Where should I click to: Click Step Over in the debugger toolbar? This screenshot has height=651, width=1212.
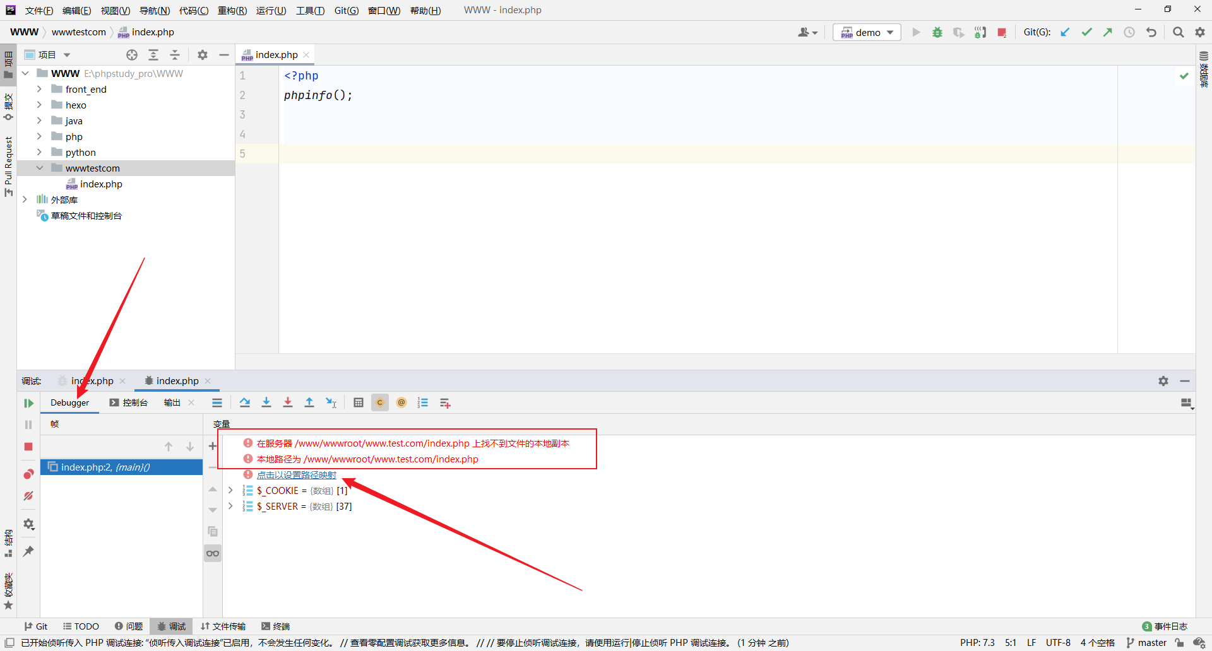click(245, 402)
